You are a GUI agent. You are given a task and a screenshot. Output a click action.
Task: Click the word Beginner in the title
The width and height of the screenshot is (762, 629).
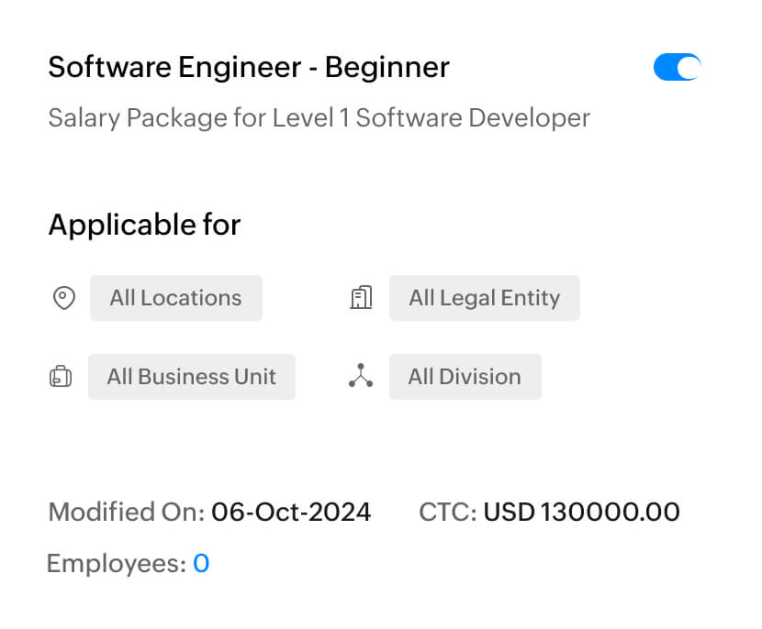[387, 67]
